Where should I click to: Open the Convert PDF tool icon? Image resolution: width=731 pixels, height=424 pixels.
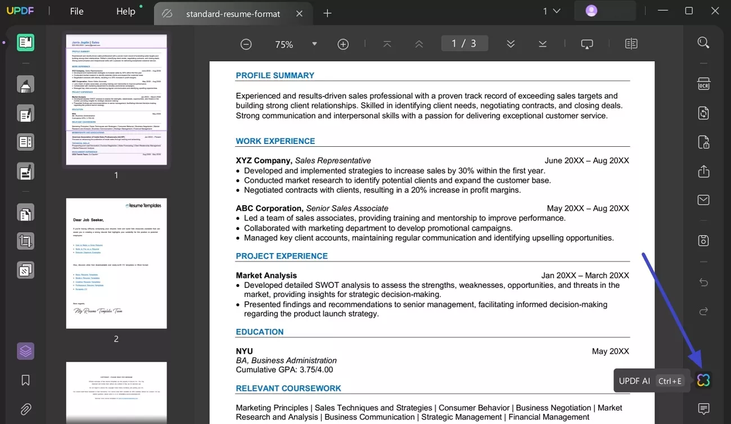pyautogui.click(x=703, y=113)
